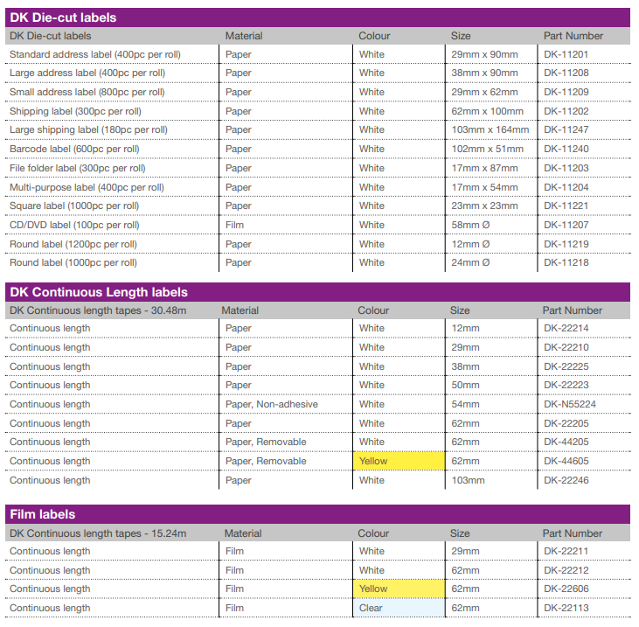Select 'Large shipping label (180pc per roll)'

point(88,129)
